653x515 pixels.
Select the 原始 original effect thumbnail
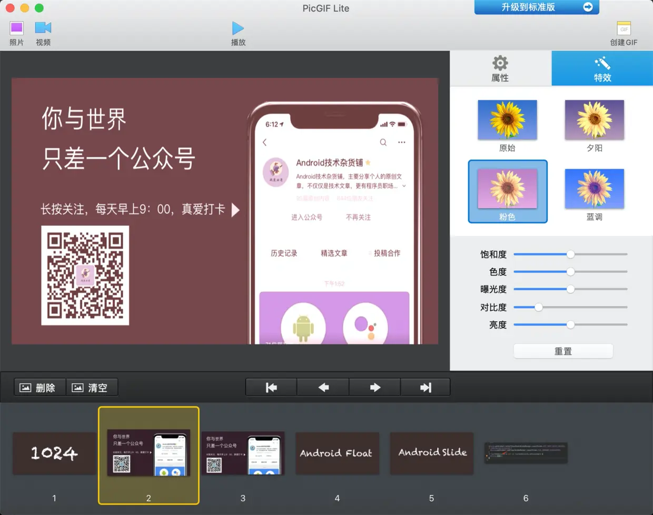(x=507, y=120)
